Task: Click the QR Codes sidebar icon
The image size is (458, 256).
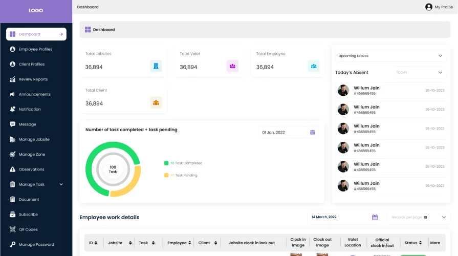Action: tap(13, 229)
